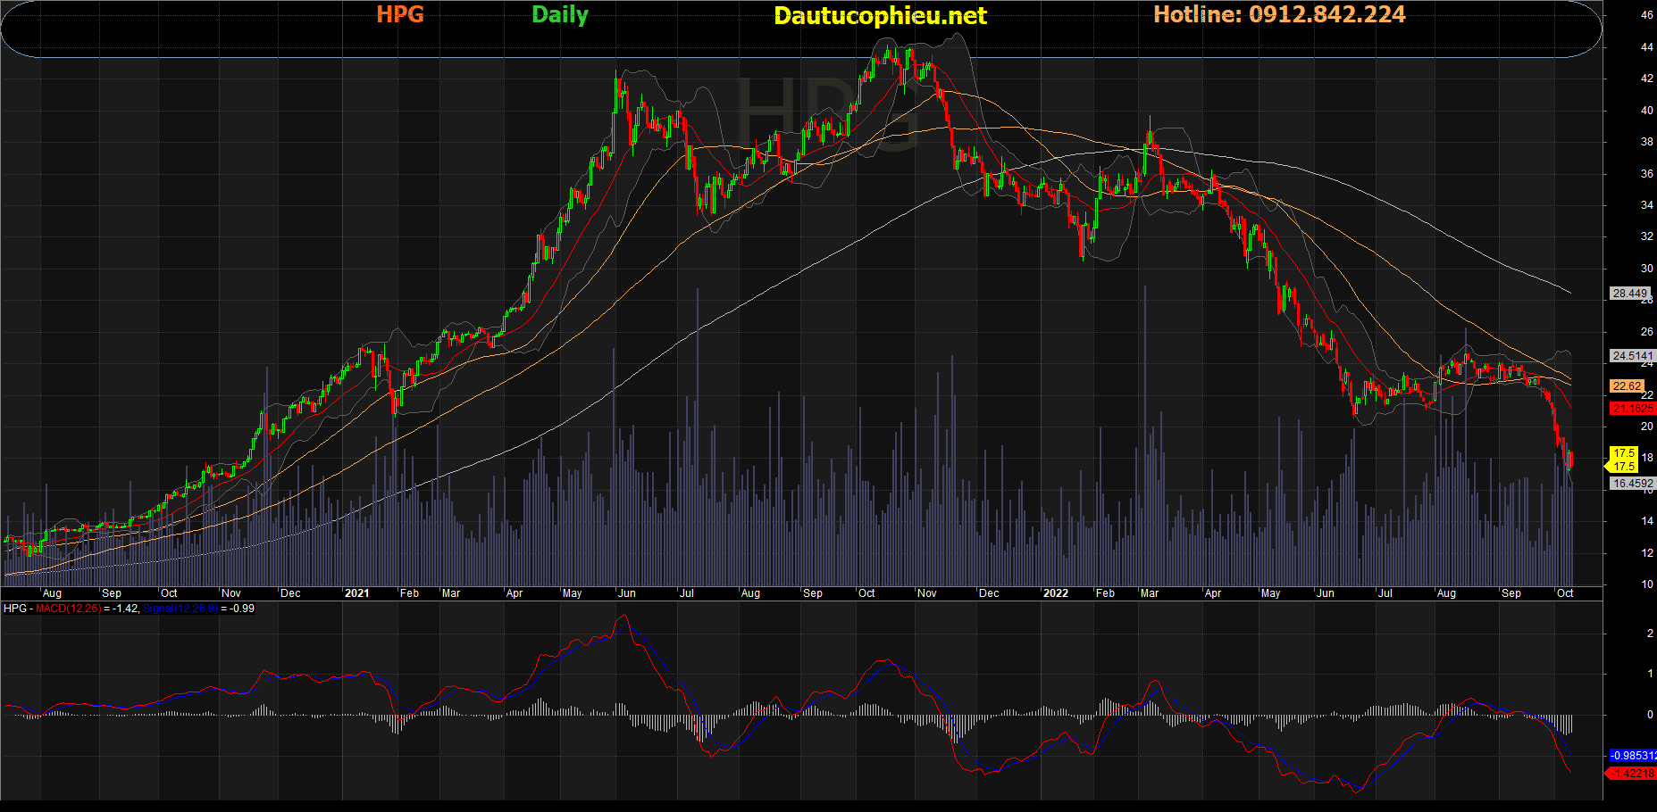Image resolution: width=1657 pixels, height=812 pixels.
Task: Click the 20 tick on price axis
Action: pyautogui.click(x=1647, y=427)
